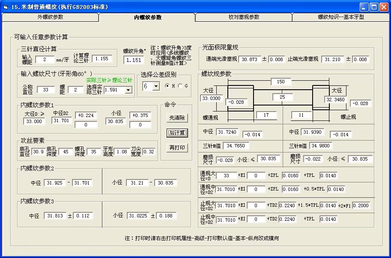Switch to the 外螺纹参数 tab
Screen dimensions: 391x258
pos(50,17)
